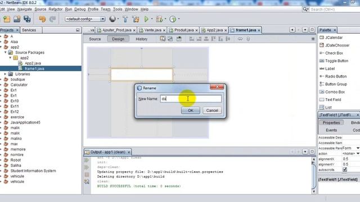
Task: Expand the Libraries node
Action: 5,74
